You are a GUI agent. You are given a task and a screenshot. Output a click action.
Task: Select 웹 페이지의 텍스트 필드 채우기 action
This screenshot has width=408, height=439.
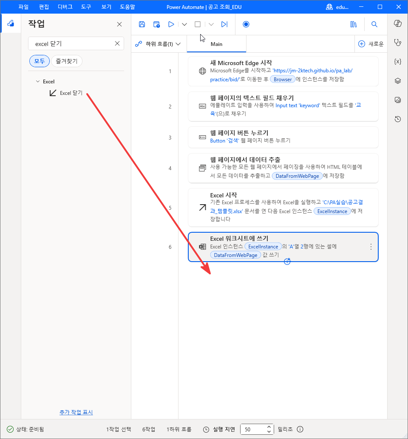[x=283, y=106]
